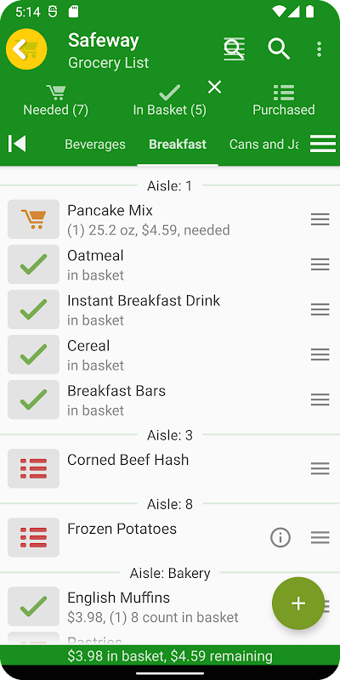Toggle Corned Beef Hash status icon
The height and width of the screenshot is (680, 340).
[33, 468]
